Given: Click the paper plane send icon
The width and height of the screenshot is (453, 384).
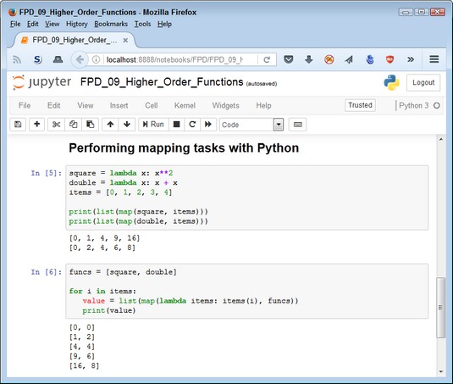Looking at the screenshot, I should coord(349,59).
